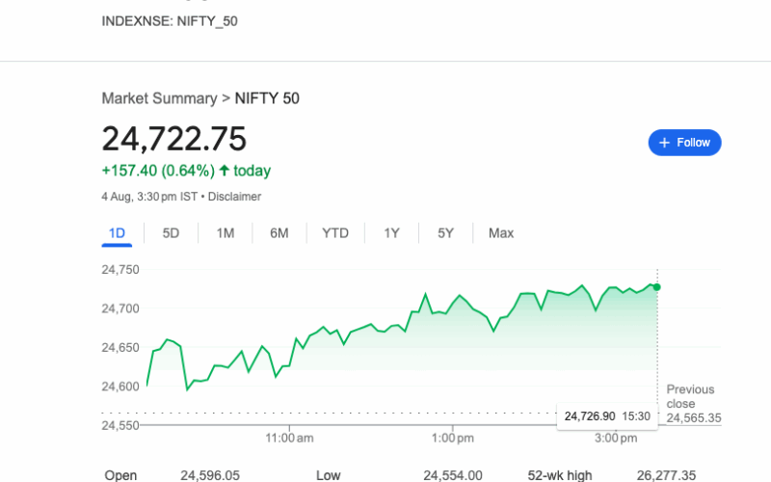
Task: Show the Max time range chart
Action: 501,233
